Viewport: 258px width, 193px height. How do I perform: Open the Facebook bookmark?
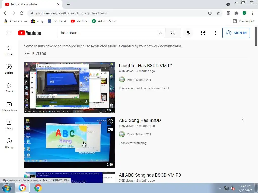pyautogui.click(x=57, y=21)
